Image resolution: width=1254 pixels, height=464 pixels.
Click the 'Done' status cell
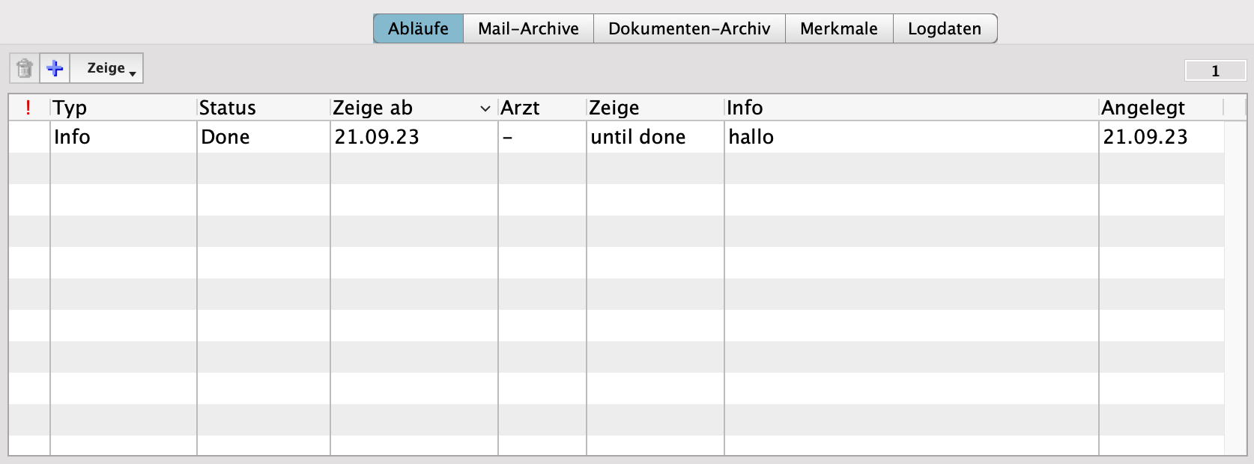pos(225,137)
